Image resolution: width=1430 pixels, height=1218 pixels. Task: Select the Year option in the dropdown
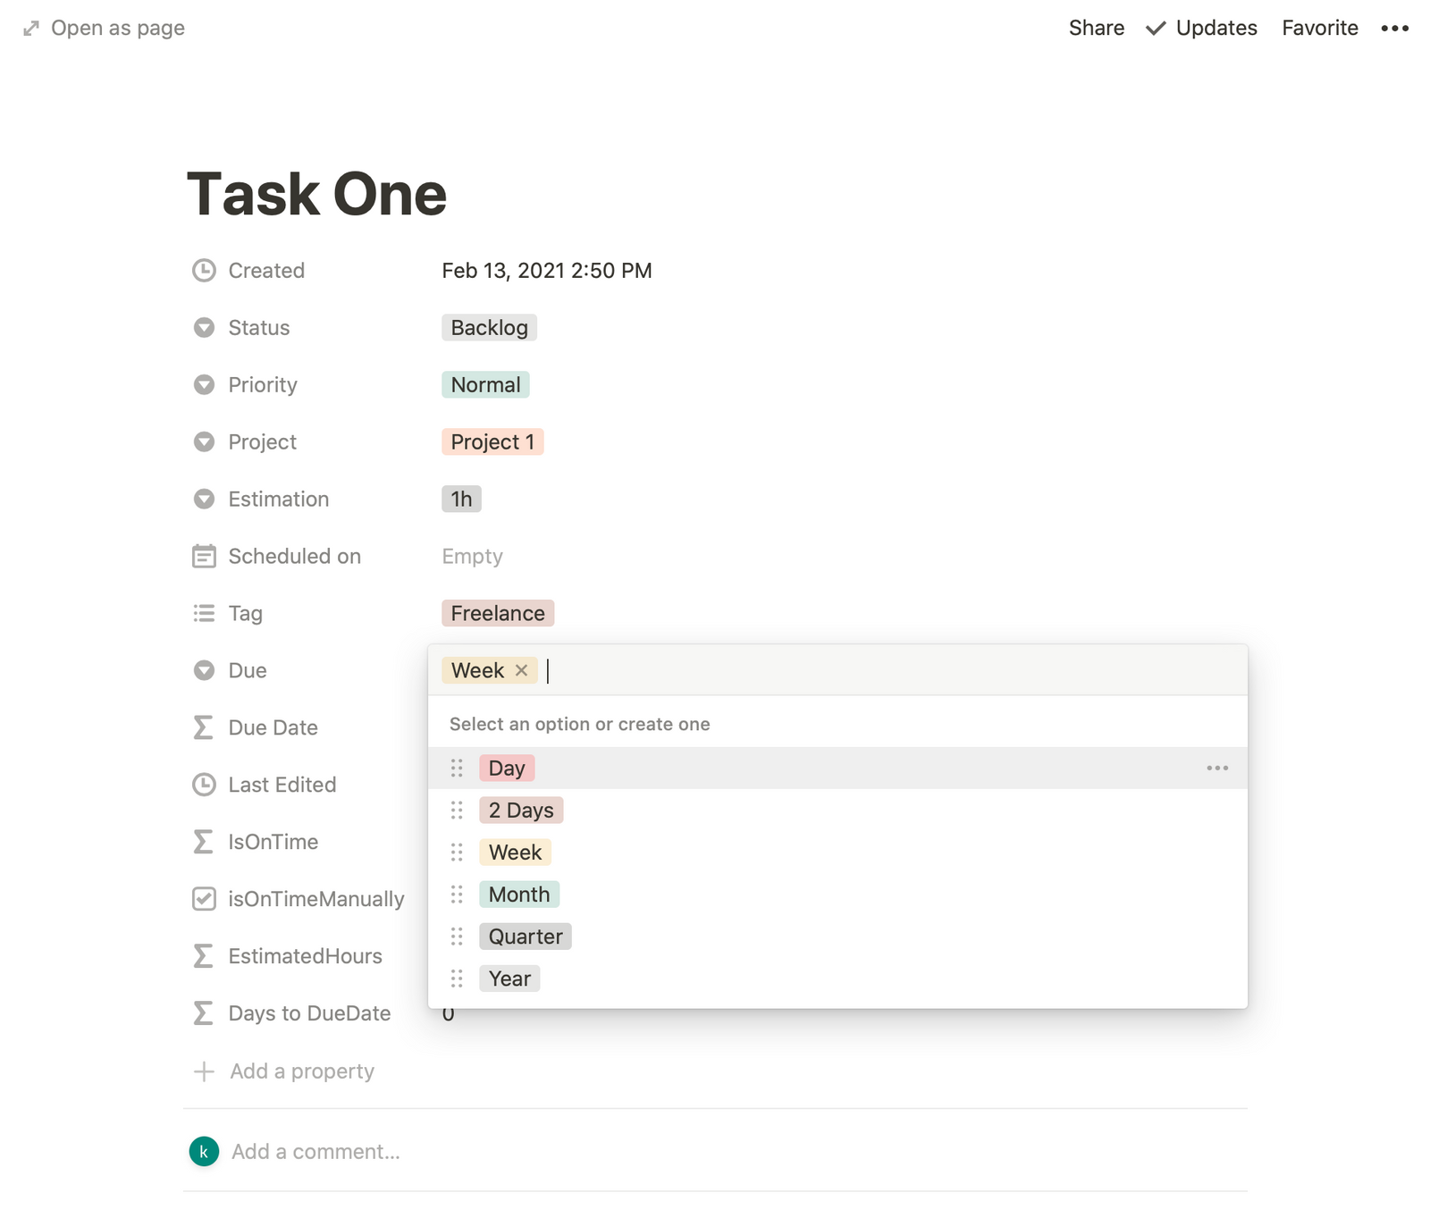click(509, 979)
